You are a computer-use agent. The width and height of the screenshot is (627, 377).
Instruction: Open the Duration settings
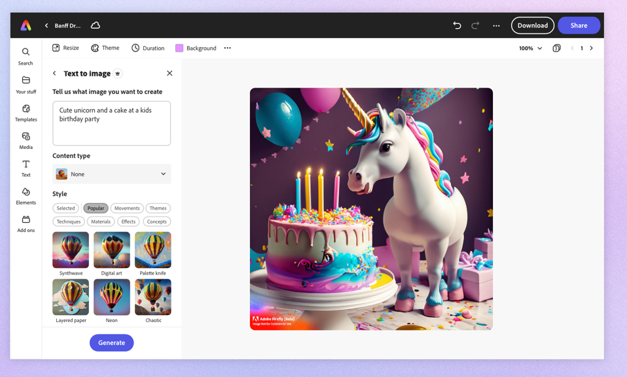click(148, 48)
